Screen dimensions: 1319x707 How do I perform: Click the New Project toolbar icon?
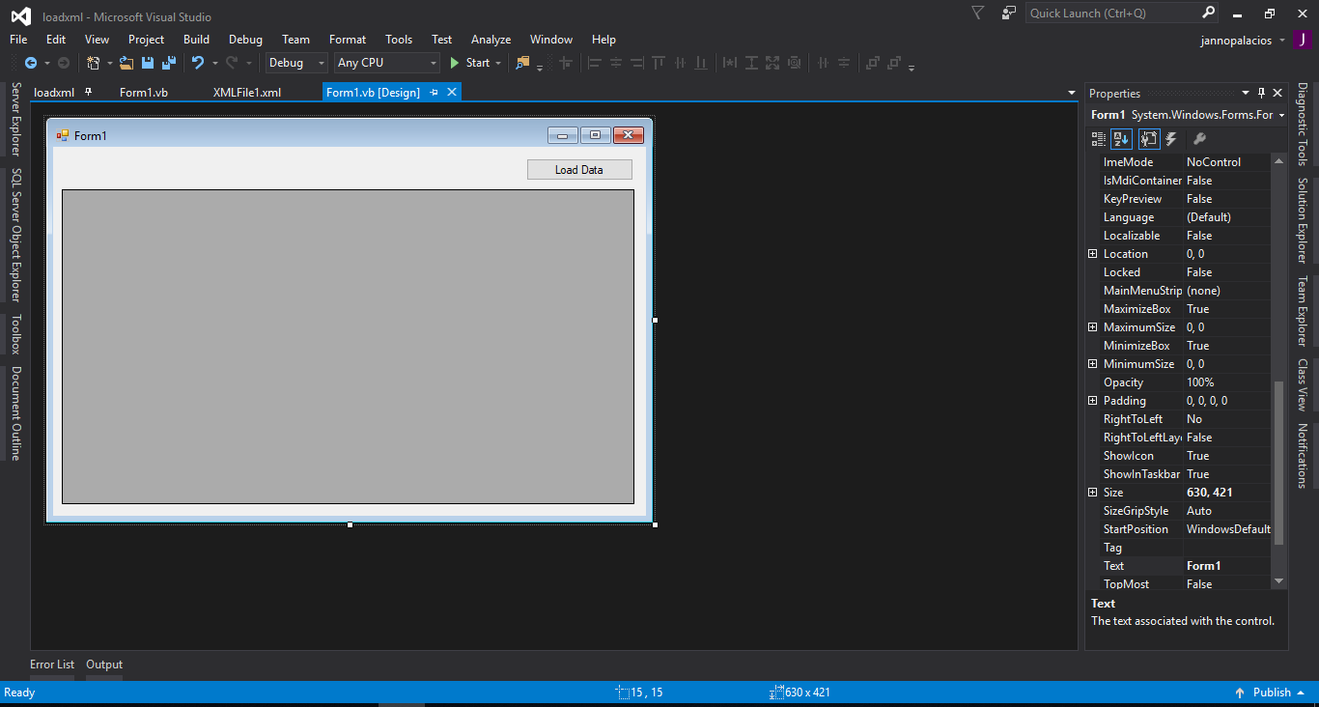(x=94, y=63)
